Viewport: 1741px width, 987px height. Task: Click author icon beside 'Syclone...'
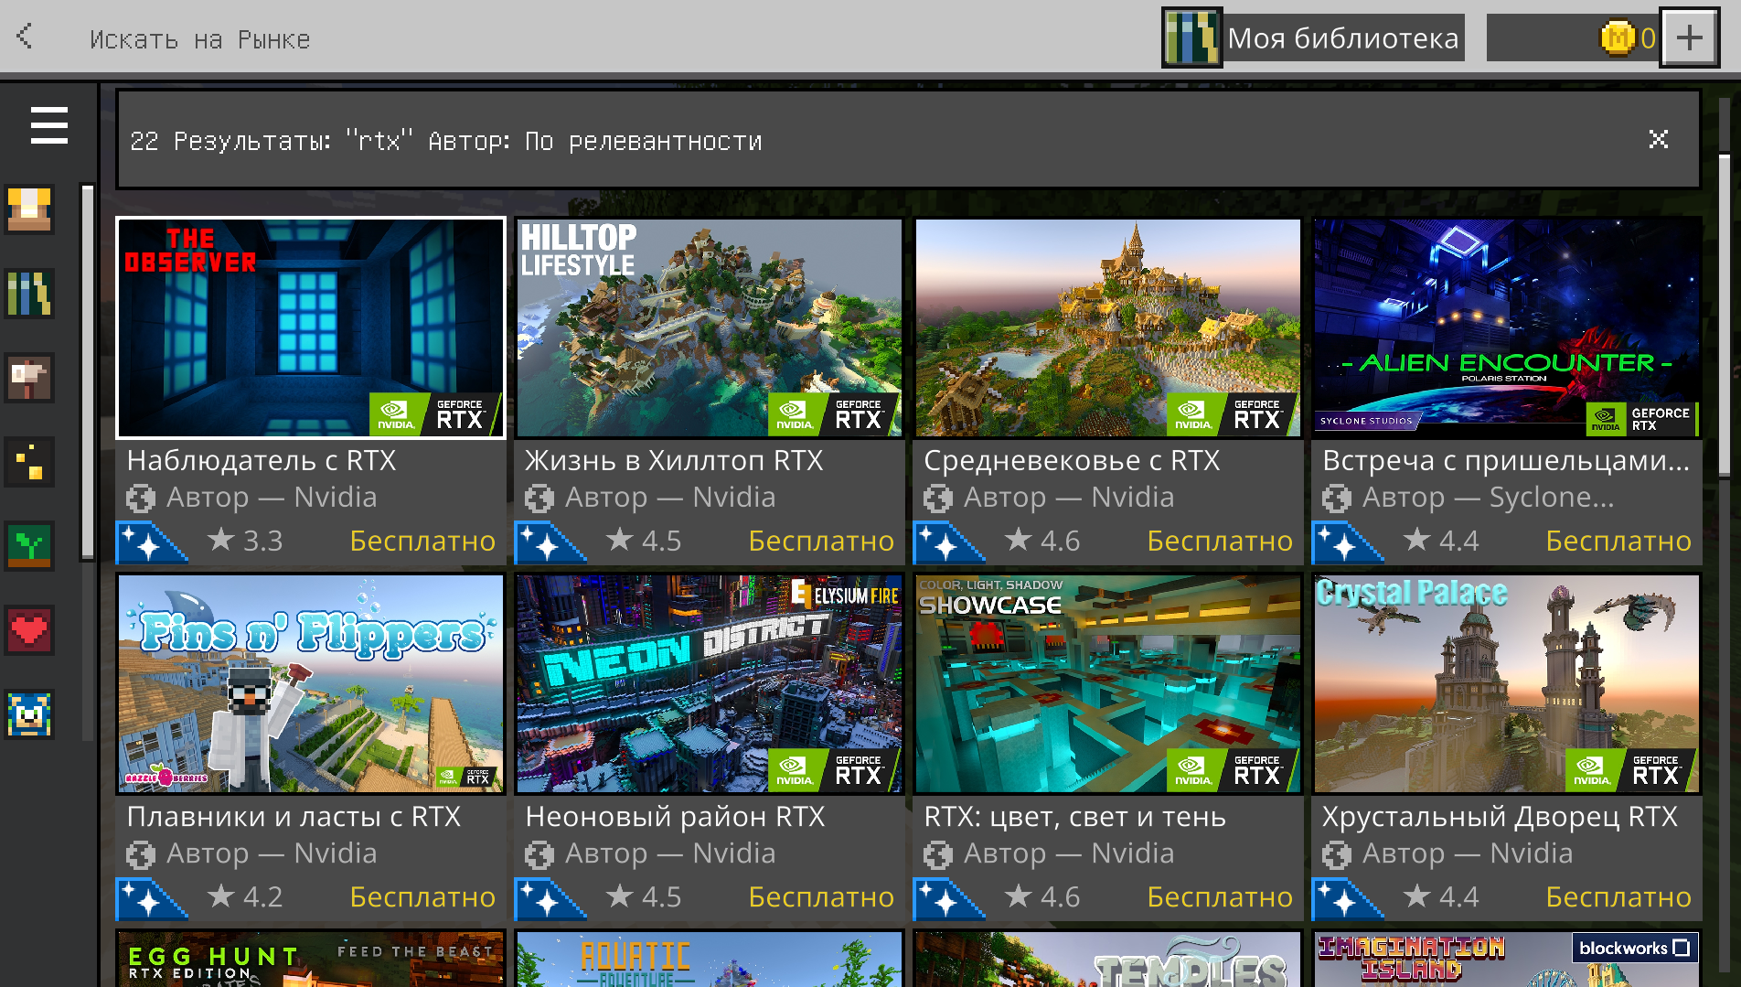click(1336, 499)
